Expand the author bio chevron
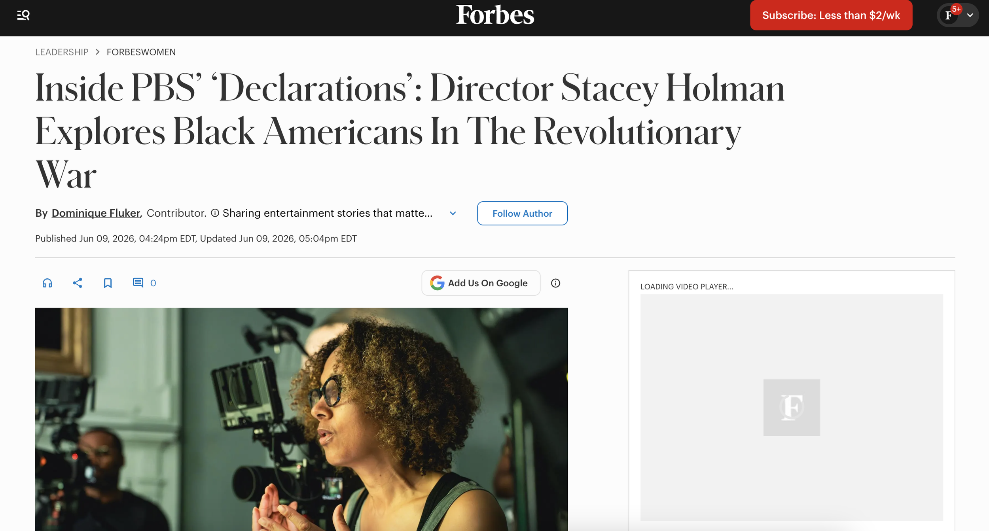The width and height of the screenshot is (989, 531). point(453,214)
